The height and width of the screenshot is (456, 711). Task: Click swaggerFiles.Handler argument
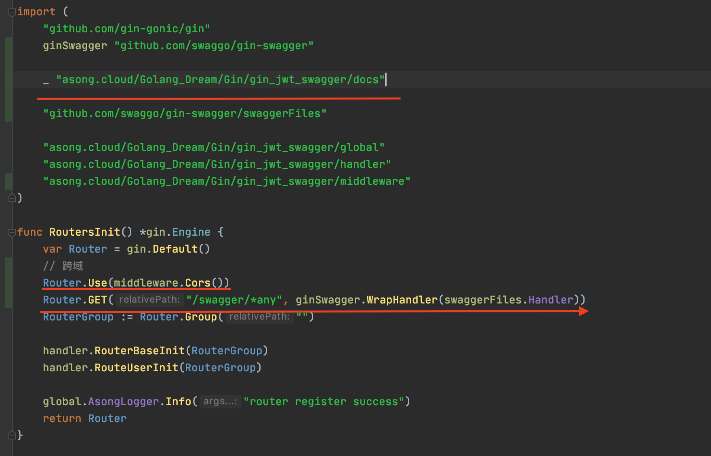click(509, 300)
